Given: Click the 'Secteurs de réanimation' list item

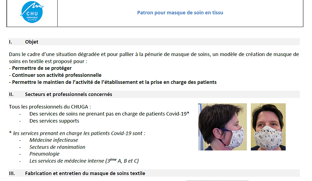Looking at the screenshot, I should [x=57, y=147].
